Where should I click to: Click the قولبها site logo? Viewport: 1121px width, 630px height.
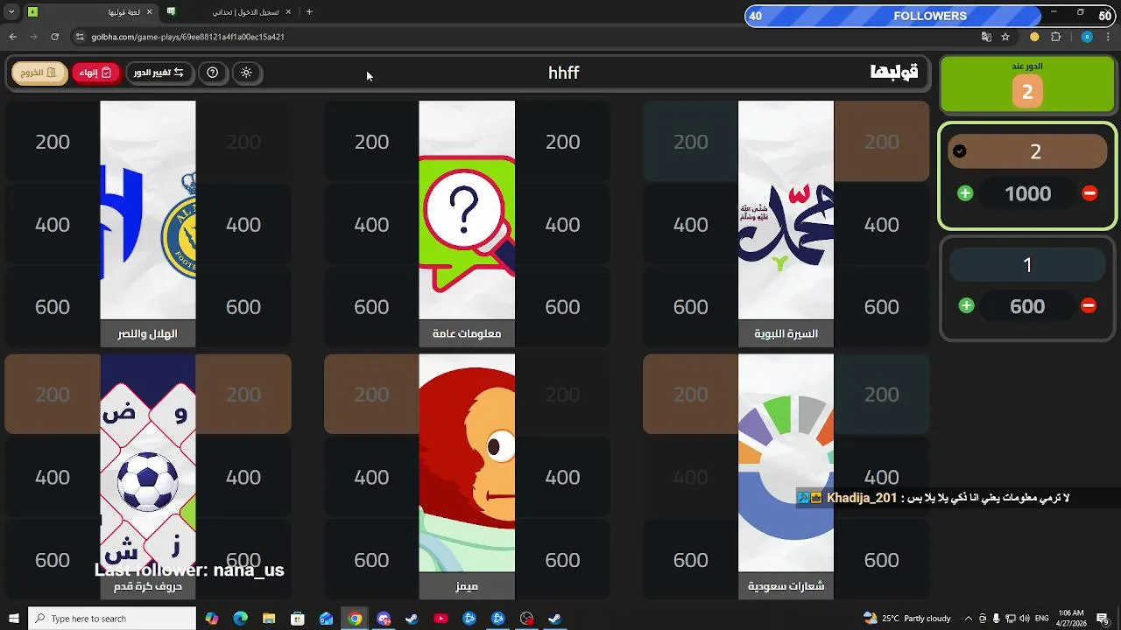click(x=893, y=72)
